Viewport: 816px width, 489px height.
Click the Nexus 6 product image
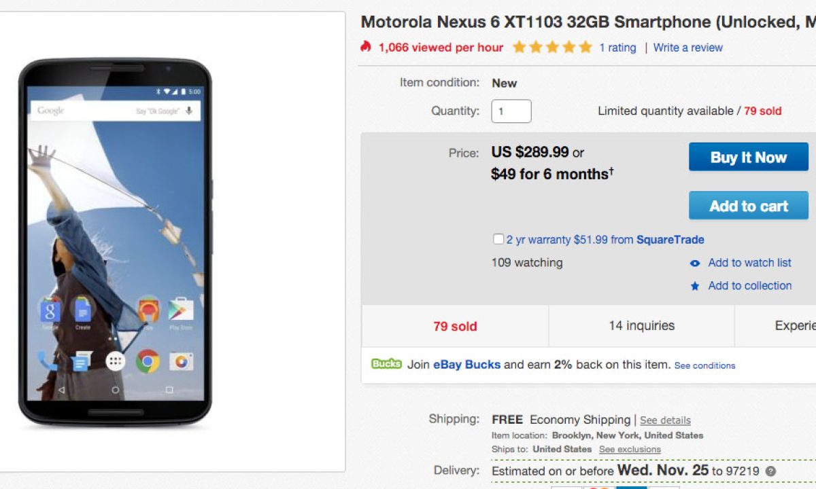(115, 241)
